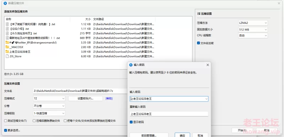Screen dimensions: 284x137
Task: Click the 设置密码(P)... button
Action: (85, 98)
